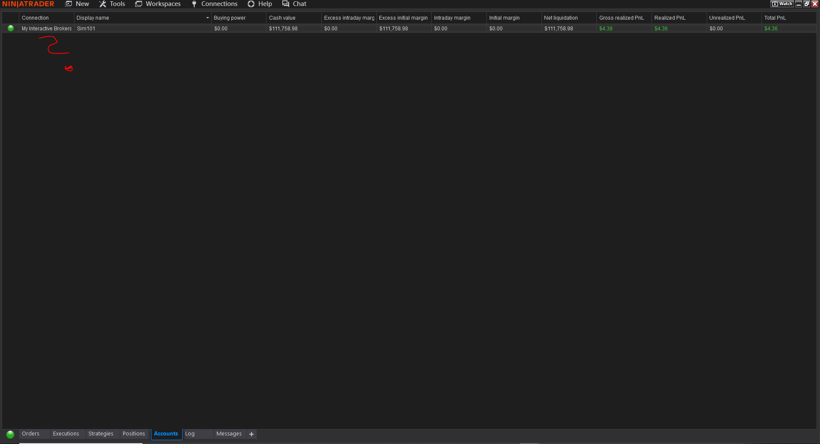Select My Interactive Brokers connection cell
This screenshot has height=444, width=820.
click(47, 29)
